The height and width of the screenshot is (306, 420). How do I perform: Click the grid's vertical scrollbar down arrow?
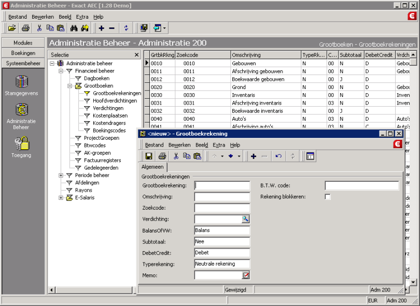coord(413,282)
